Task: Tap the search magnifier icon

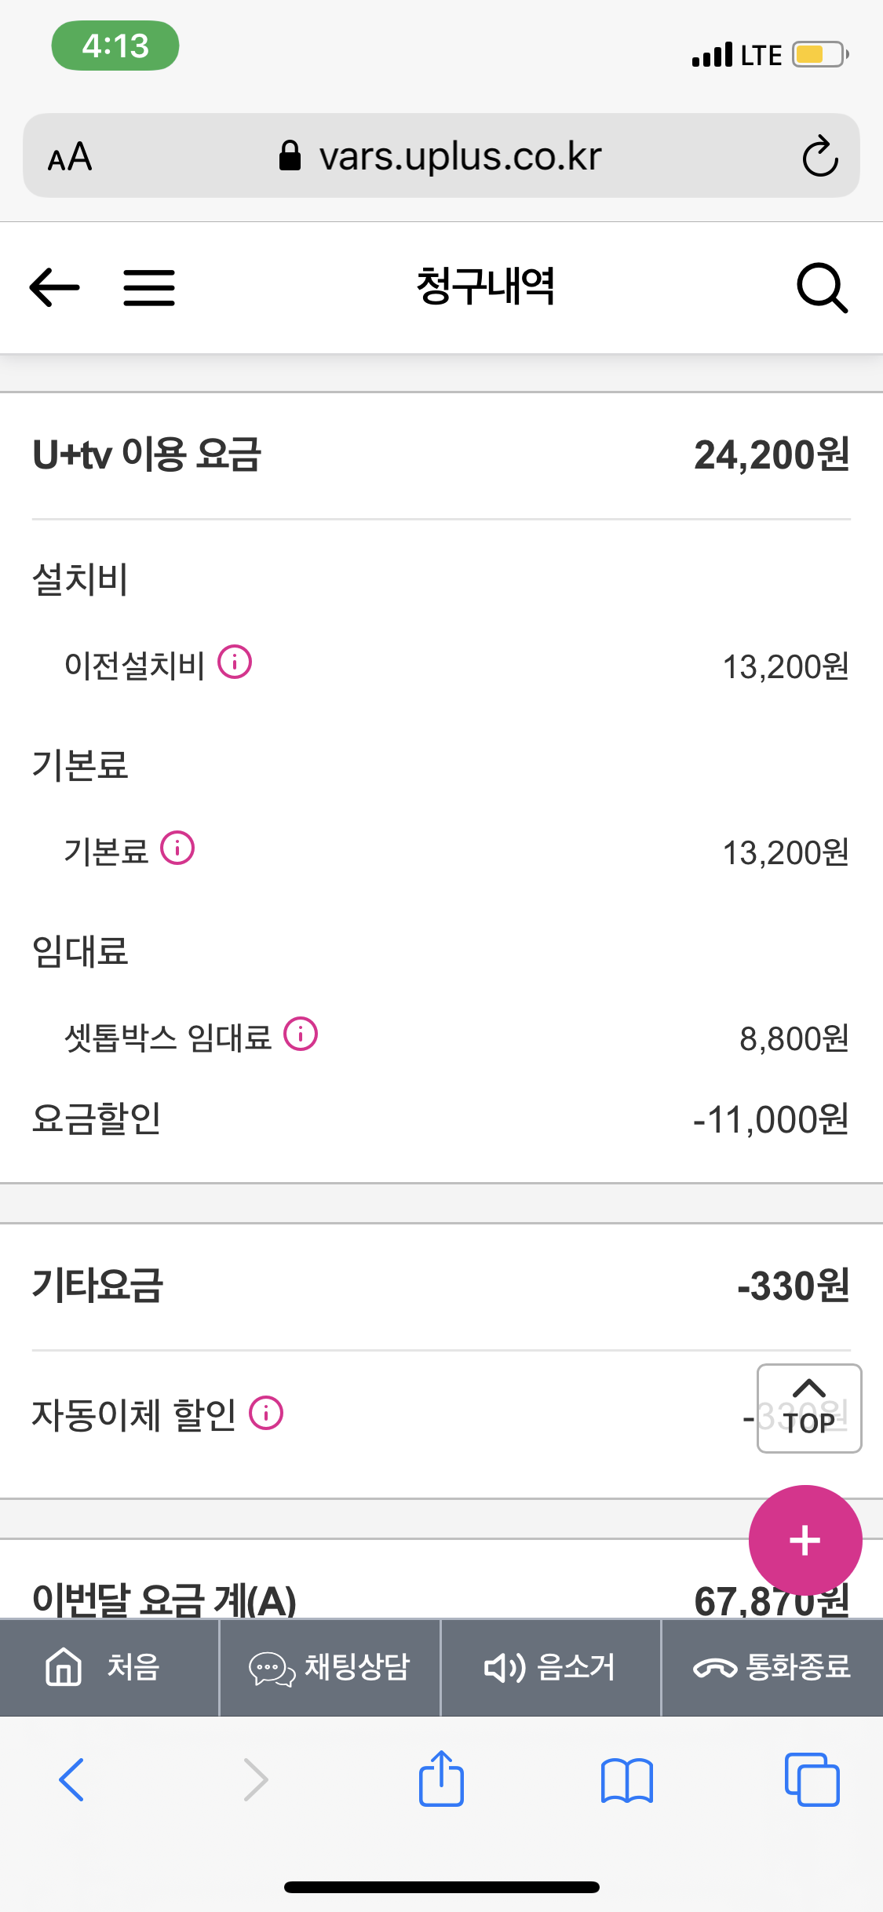Action: coord(822,288)
